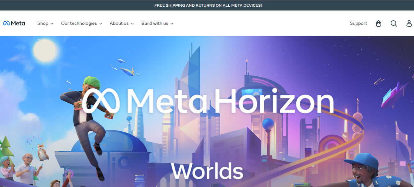Click the Meta logo in the header

pyautogui.click(x=14, y=23)
